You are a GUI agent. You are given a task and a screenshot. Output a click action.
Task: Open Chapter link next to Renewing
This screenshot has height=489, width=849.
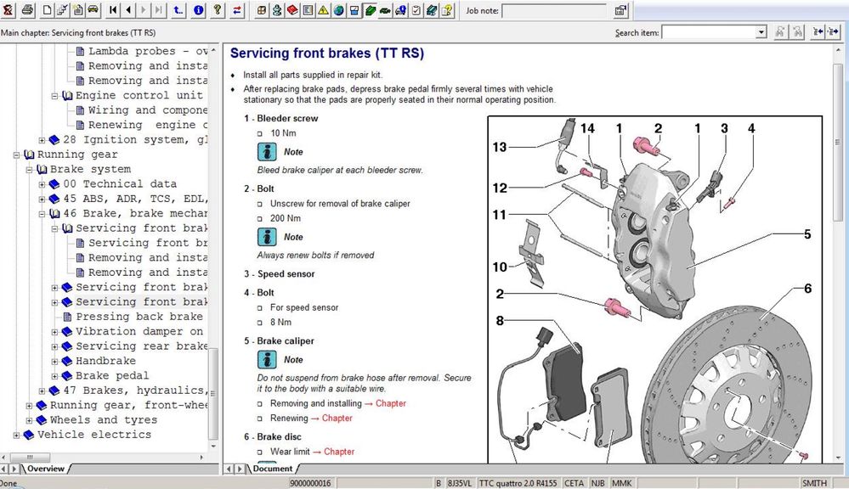(x=337, y=419)
